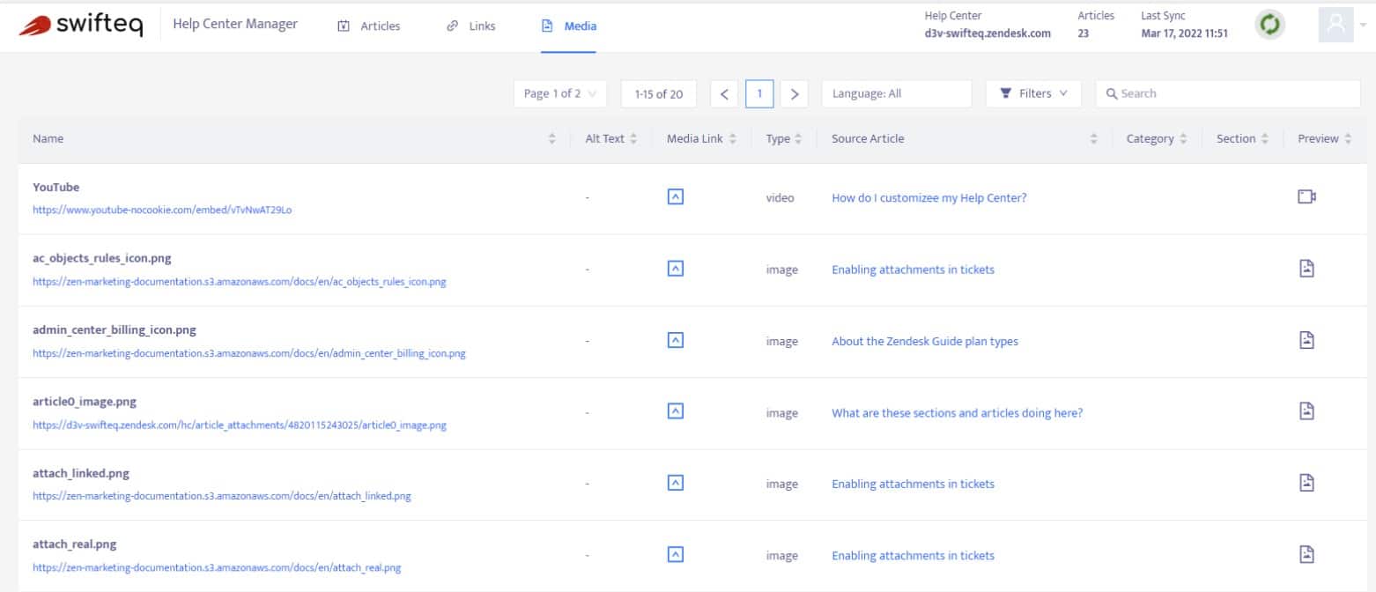Open media link icon for attach_linked.png
Image resolution: width=1376 pixels, height=592 pixels.
click(x=676, y=483)
